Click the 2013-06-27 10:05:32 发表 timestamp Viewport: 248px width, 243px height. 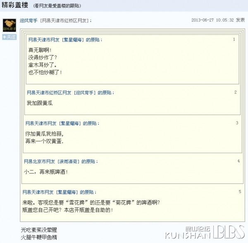click(218, 20)
